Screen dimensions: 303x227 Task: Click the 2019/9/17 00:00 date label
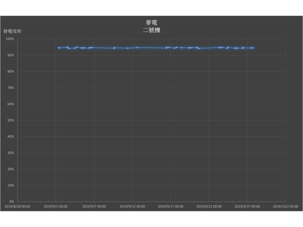[x=171, y=207]
